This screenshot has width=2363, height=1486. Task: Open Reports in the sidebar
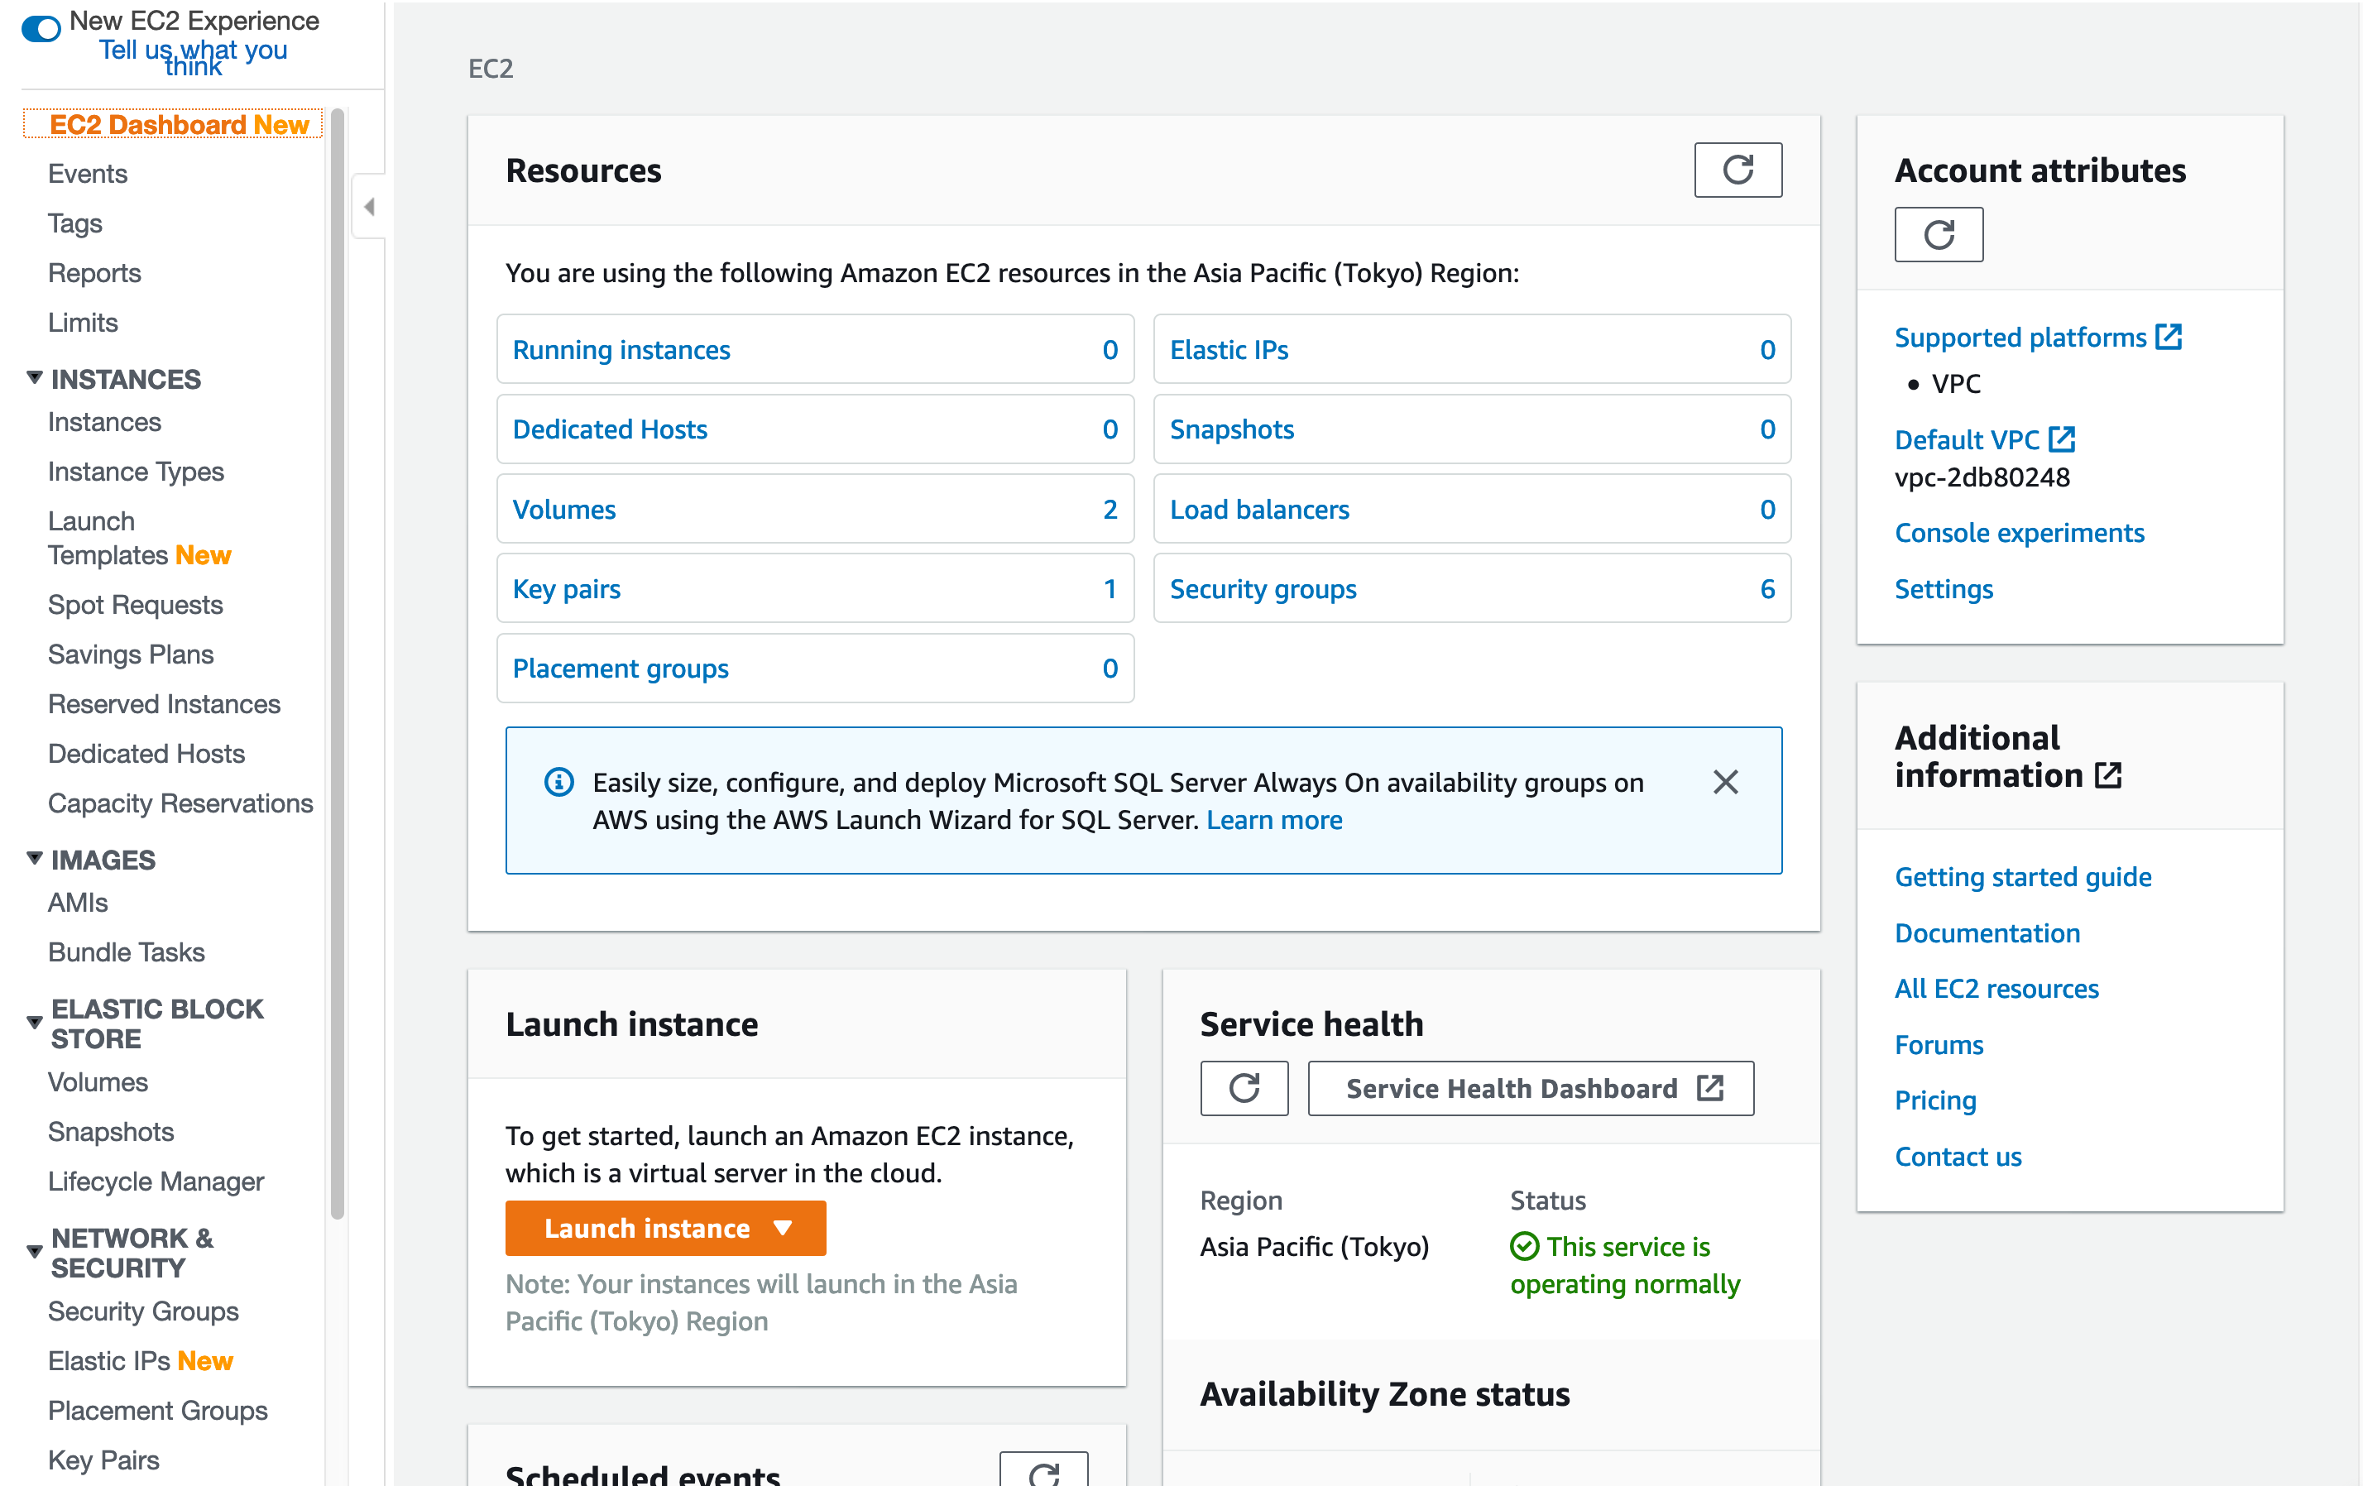pos(94,273)
